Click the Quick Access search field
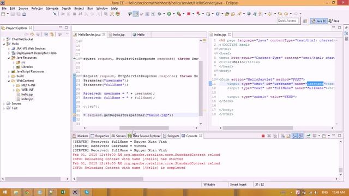Viewport: 349px width, 196px height. pyautogui.click(x=287, y=21)
